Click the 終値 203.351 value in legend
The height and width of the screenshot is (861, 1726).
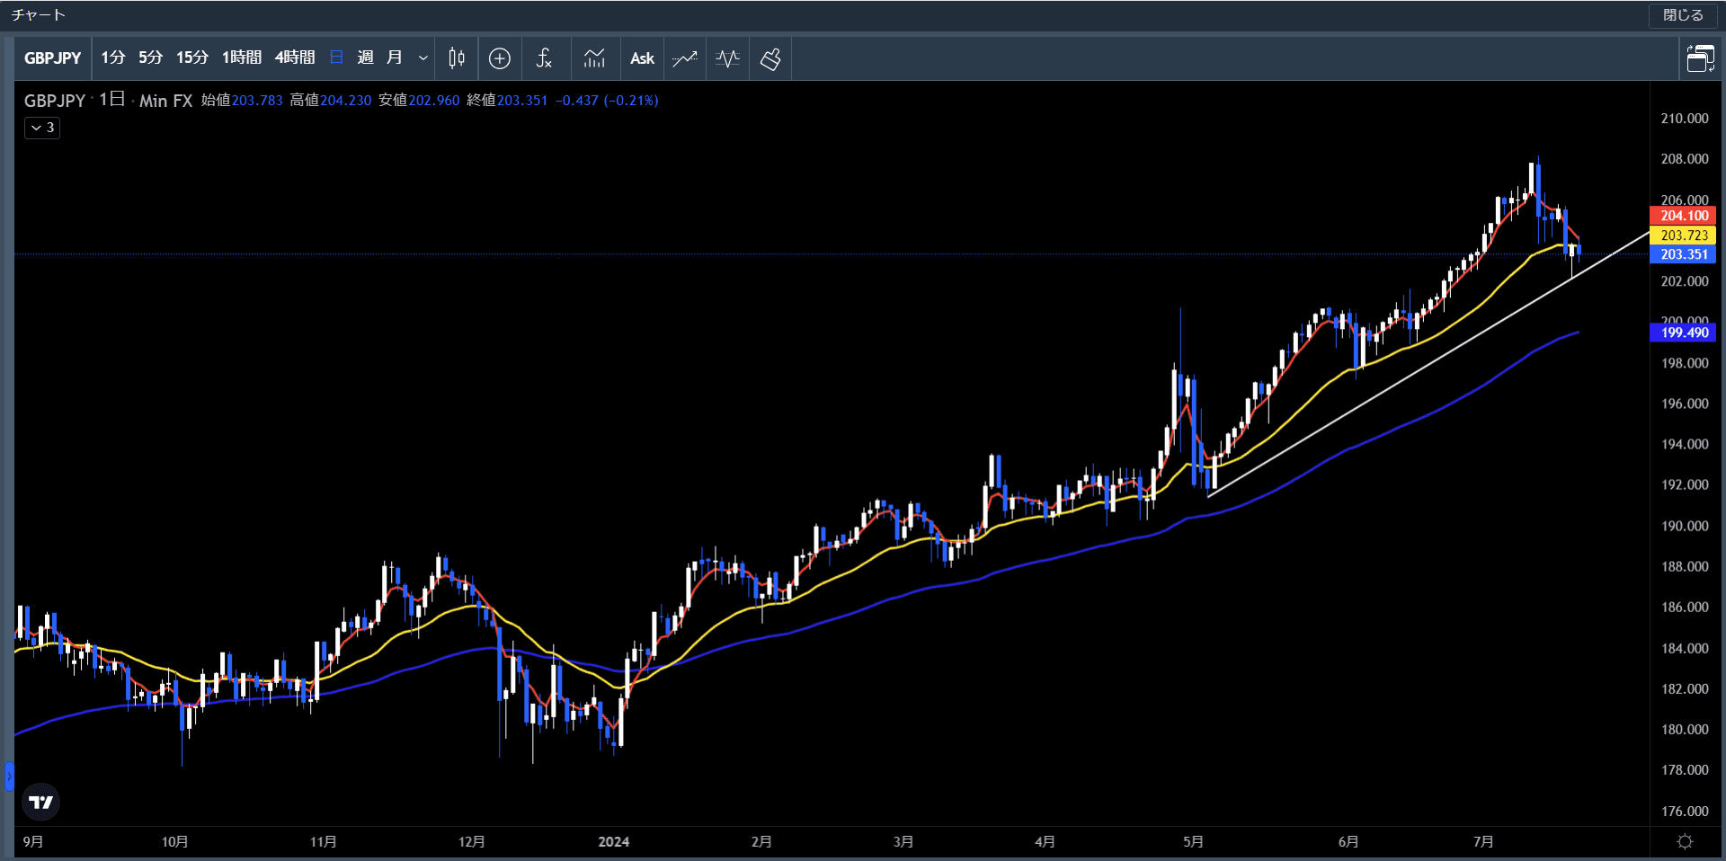(522, 101)
